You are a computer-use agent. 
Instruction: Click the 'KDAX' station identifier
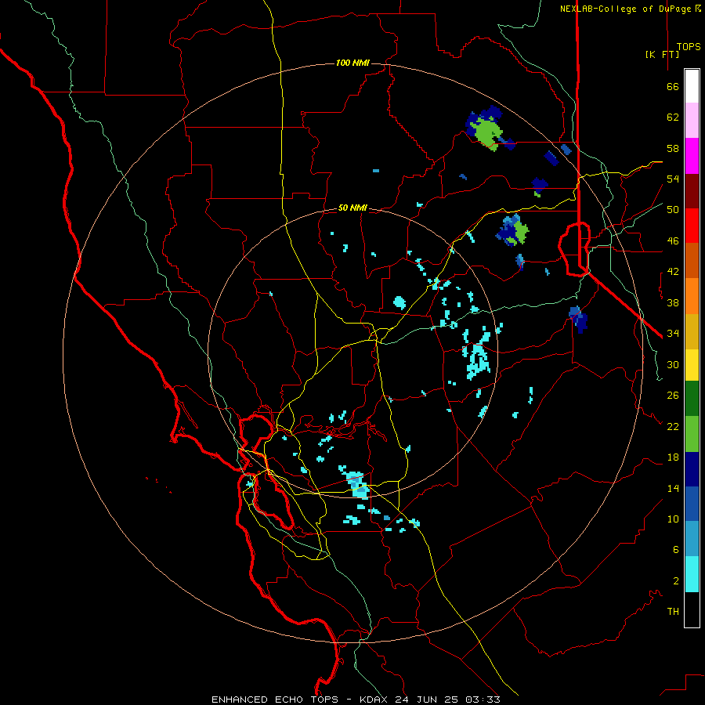click(x=375, y=700)
